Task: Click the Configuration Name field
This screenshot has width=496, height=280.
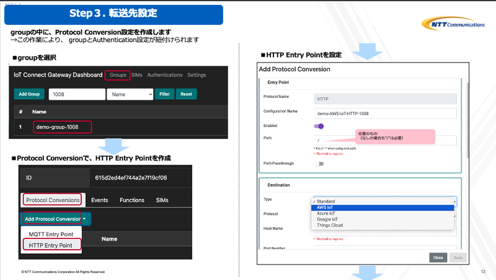Action: coord(385,113)
